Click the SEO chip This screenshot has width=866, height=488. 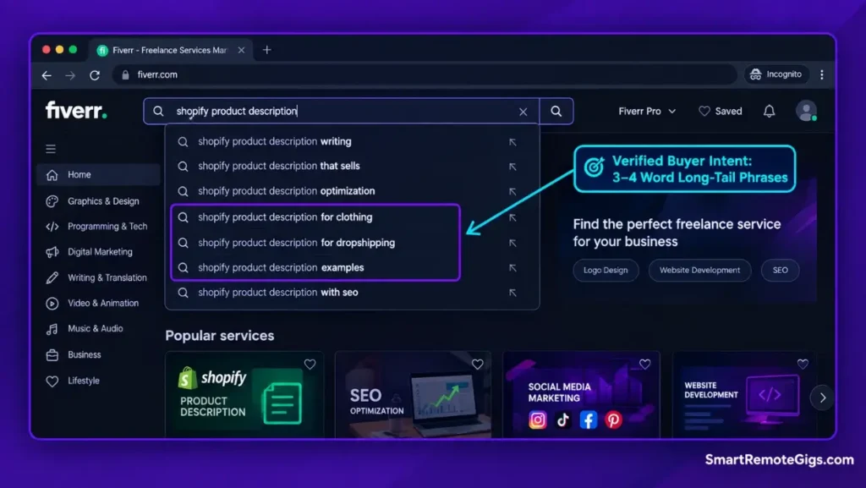tap(780, 270)
